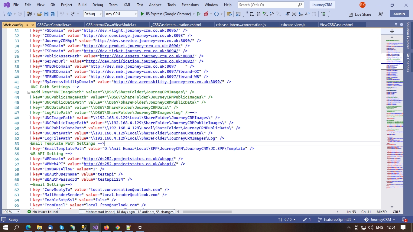
Task: Open the Edit menu
Action: [x=28, y=5]
